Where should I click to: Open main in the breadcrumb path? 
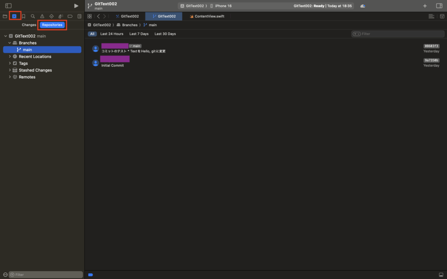click(x=150, y=25)
